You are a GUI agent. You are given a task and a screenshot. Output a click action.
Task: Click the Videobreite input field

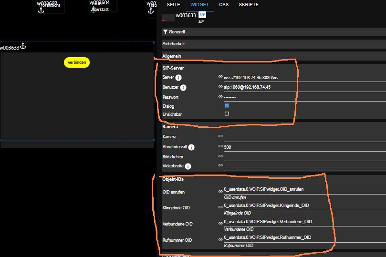(x=305, y=166)
